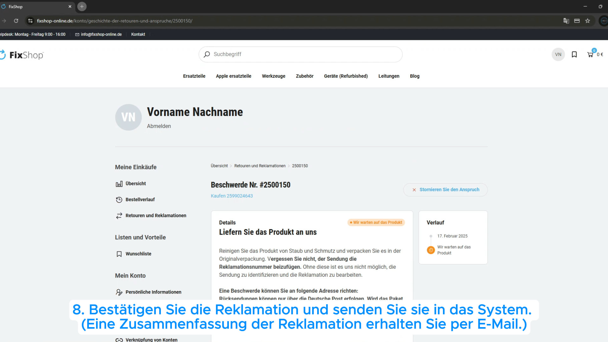Select Werkzeuge in the navigation
608x342 pixels.
[273, 76]
